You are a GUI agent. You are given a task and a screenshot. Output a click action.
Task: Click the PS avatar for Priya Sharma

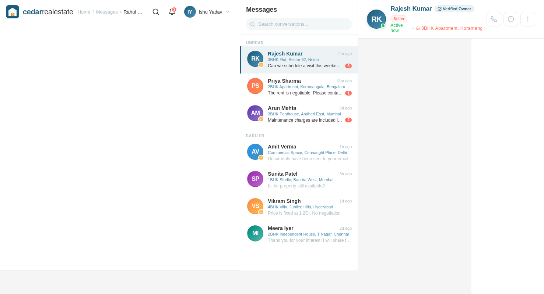point(255,86)
